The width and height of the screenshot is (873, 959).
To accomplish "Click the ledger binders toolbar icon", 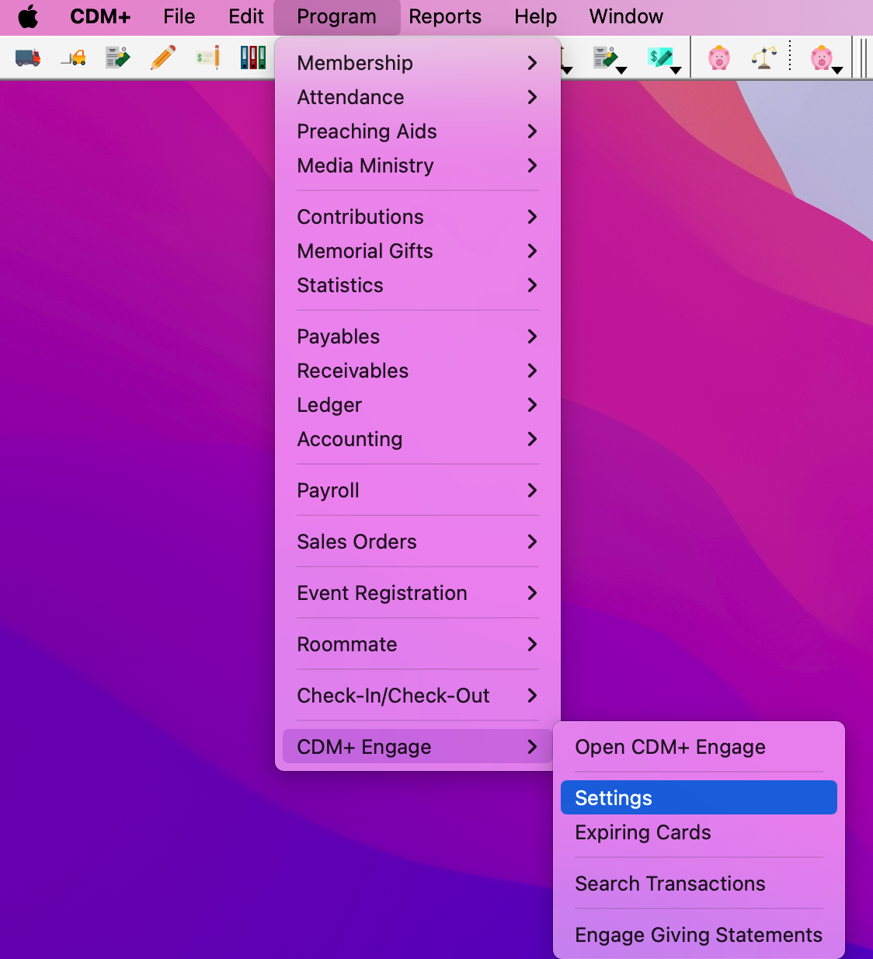I will [252, 58].
